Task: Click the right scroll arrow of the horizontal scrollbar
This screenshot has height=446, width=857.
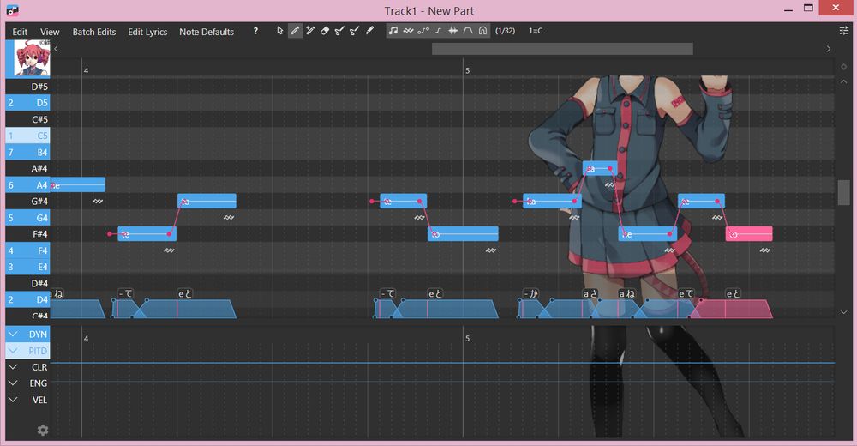Action: pyautogui.click(x=829, y=49)
